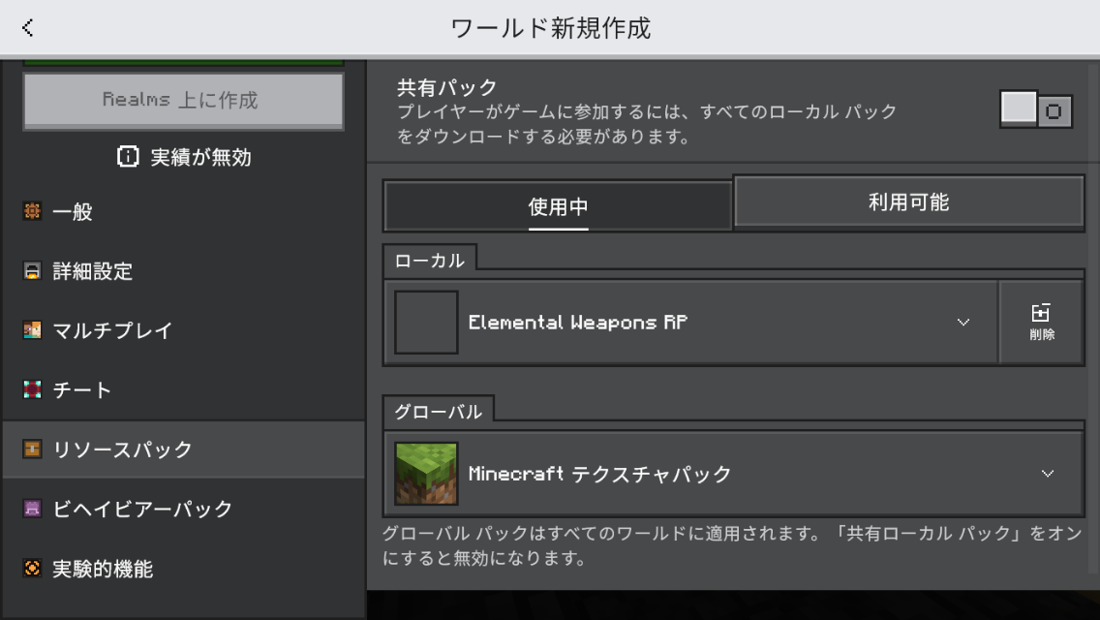Switch to the 利用可能 tab

click(x=908, y=202)
